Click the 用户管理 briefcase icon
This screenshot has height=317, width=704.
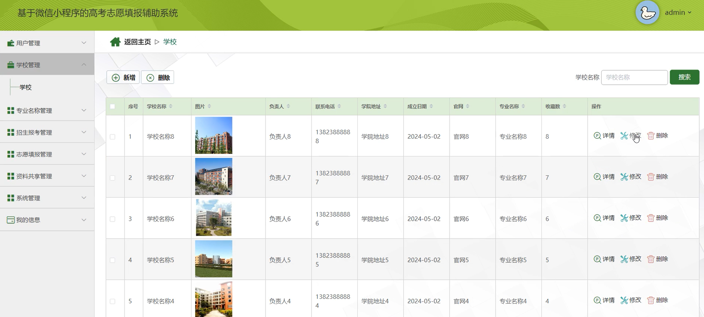[11, 43]
